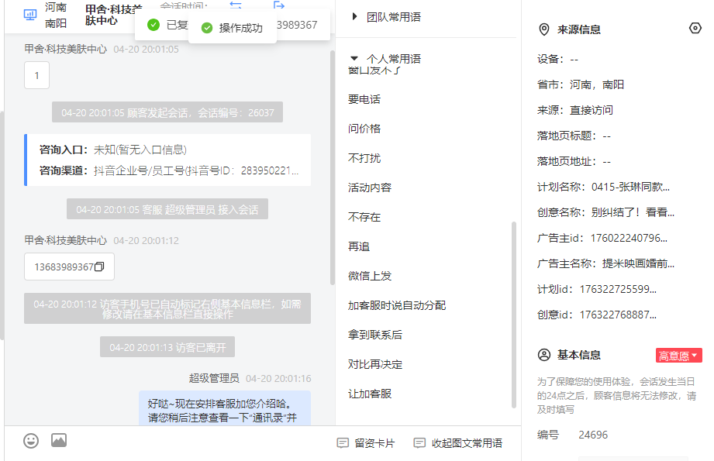This screenshot has width=714, height=461.
Task: Select the 不存在 quick phrase
Action: tap(364, 217)
